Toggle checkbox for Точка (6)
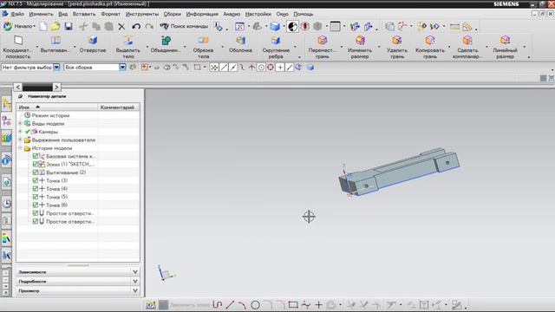Screen dimensions: 555x312 point(35,205)
